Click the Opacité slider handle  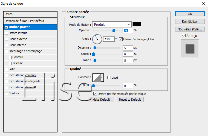point(114,31)
